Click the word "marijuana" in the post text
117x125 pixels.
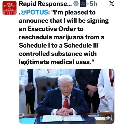[69, 37]
